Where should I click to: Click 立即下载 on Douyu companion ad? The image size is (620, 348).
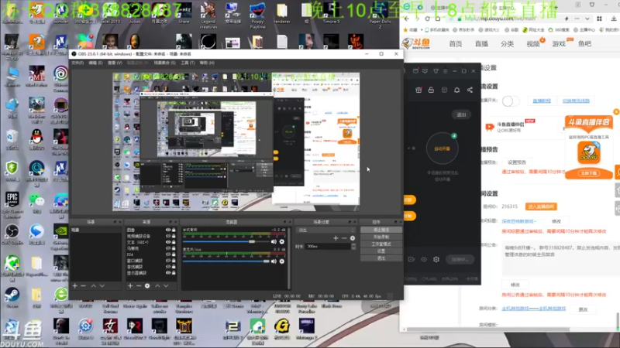point(589,173)
